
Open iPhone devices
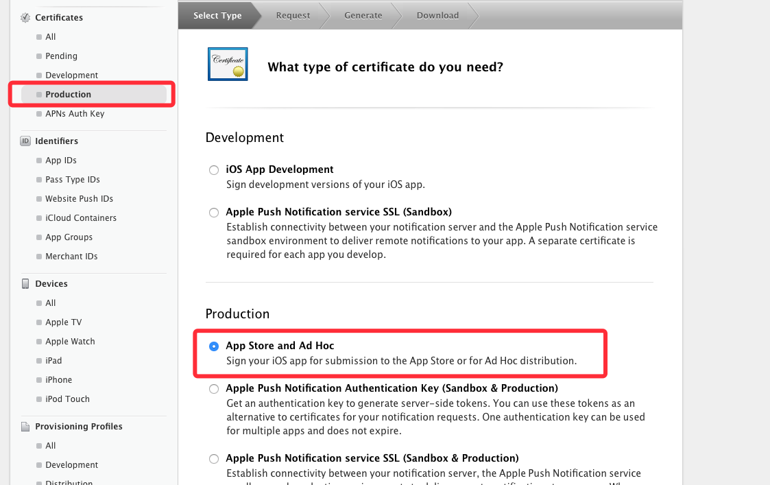[58, 379]
